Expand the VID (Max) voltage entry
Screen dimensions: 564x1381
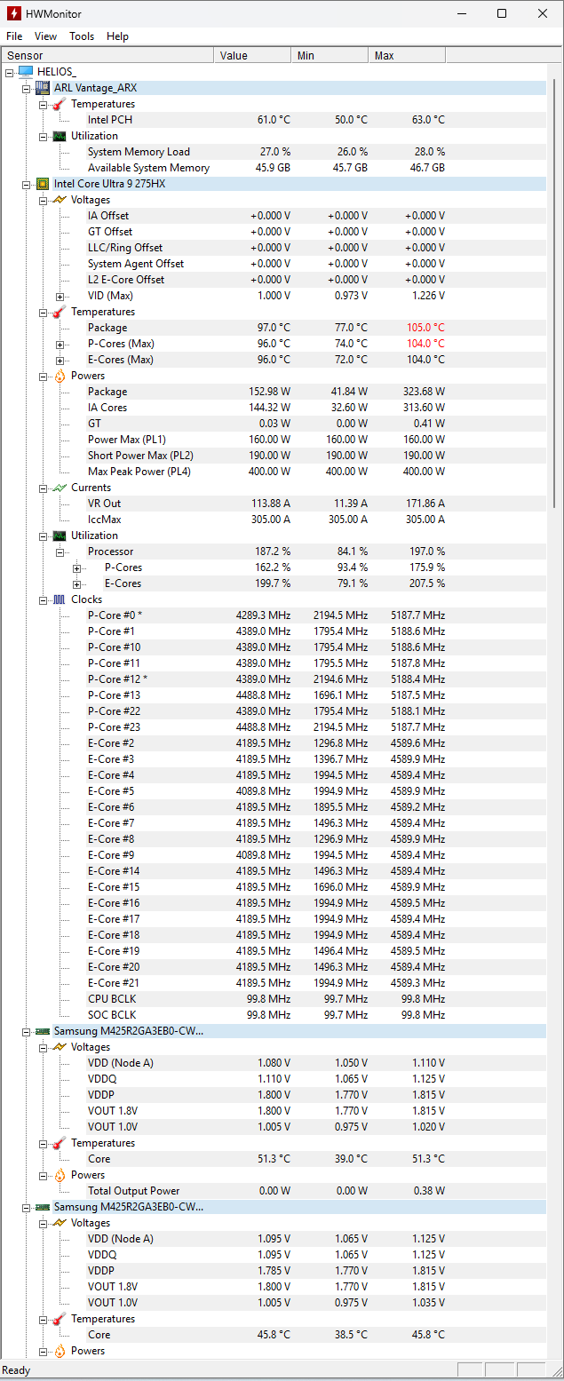click(60, 296)
